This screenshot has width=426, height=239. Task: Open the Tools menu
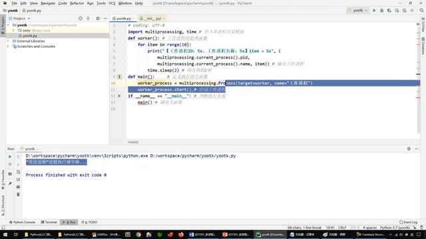(101, 3)
